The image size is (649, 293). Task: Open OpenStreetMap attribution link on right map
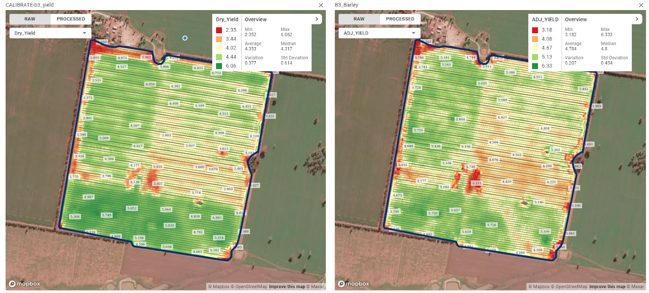coord(571,287)
